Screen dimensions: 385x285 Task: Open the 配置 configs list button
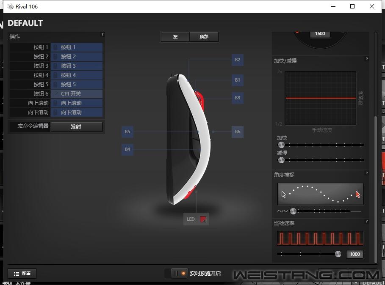(22, 274)
